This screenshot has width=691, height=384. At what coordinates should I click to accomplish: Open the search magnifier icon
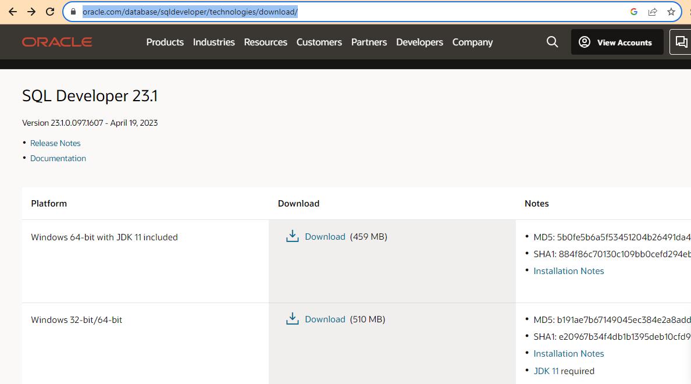tap(552, 42)
